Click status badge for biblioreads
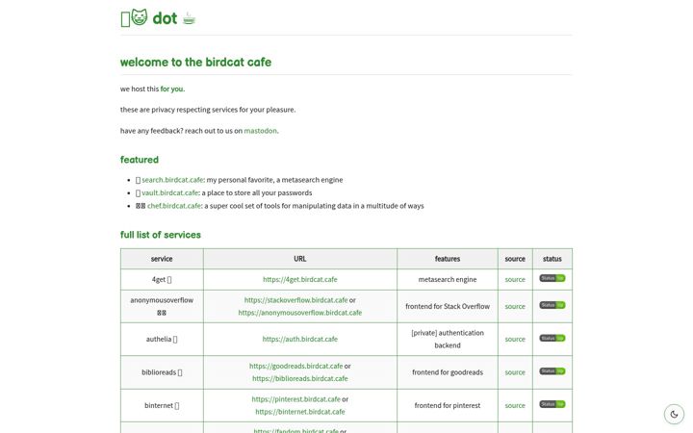This screenshot has width=693, height=433. click(x=552, y=371)
